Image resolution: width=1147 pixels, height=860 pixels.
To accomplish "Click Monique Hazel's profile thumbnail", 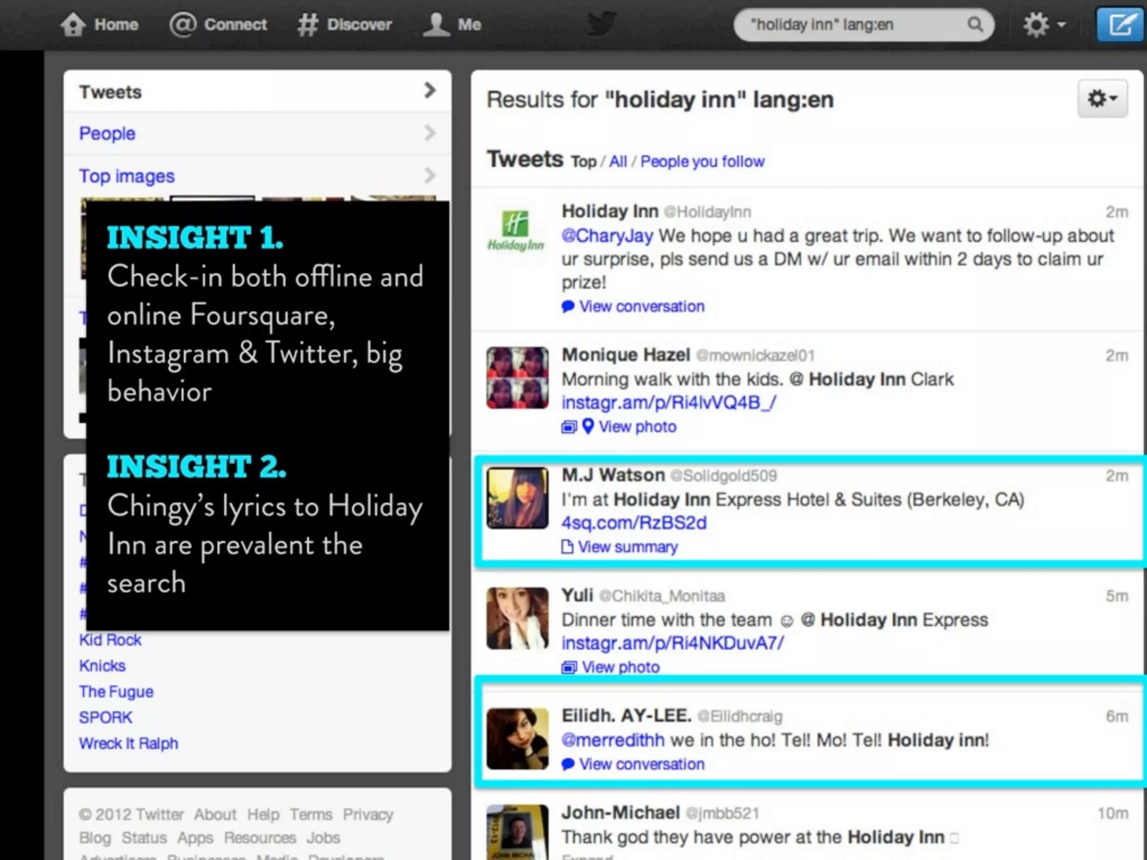I will coord(517,378).
